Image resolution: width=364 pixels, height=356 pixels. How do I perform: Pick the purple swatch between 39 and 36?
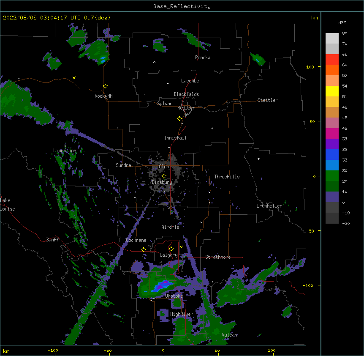tap(332, 144)
